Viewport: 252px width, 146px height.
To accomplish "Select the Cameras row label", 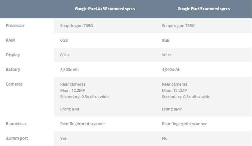I will [14, 84].
